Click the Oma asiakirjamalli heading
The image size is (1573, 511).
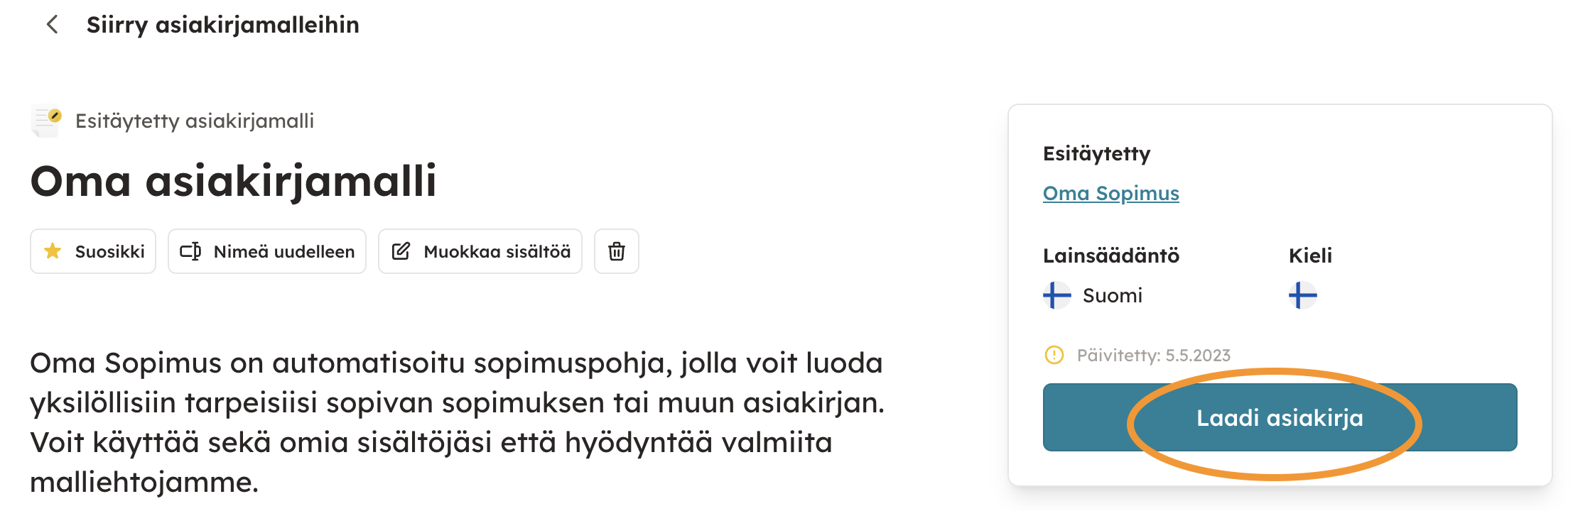233,181
